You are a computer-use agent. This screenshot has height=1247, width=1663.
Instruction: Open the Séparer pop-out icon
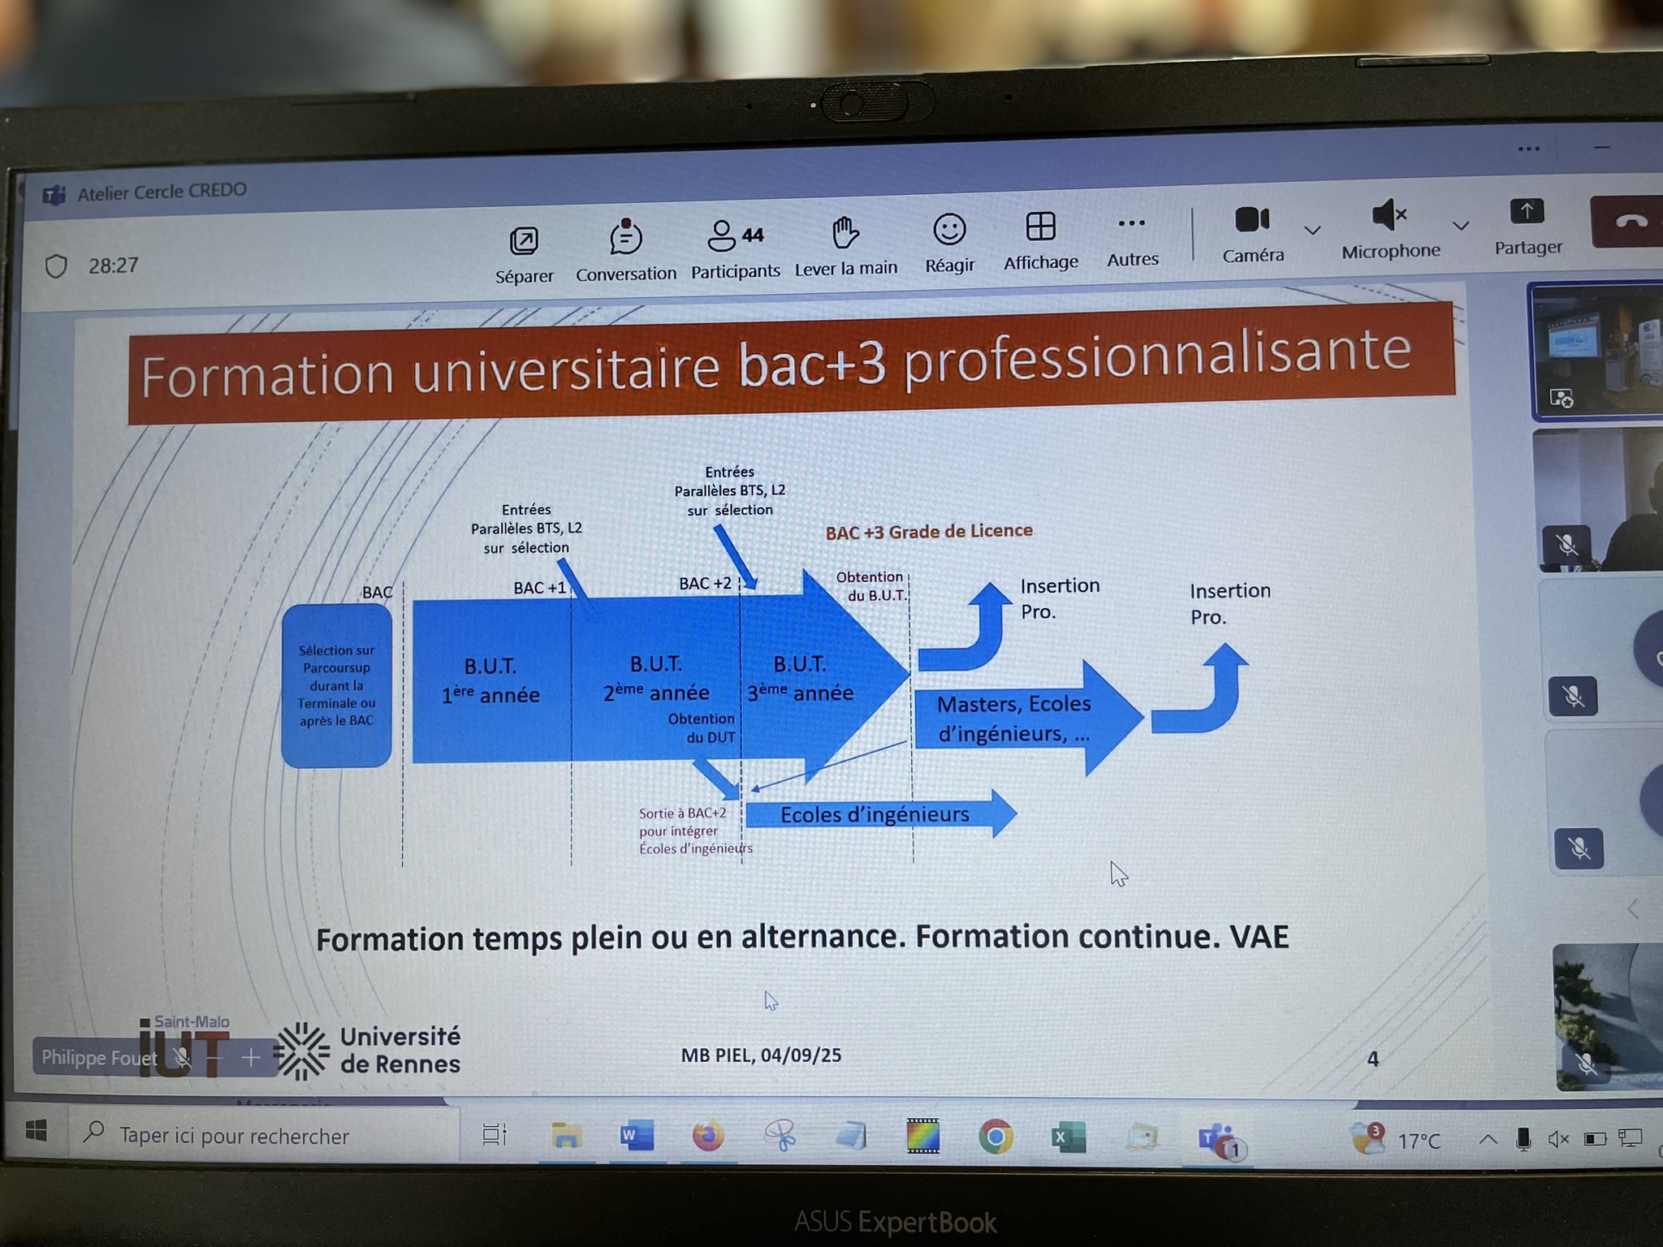524,242
